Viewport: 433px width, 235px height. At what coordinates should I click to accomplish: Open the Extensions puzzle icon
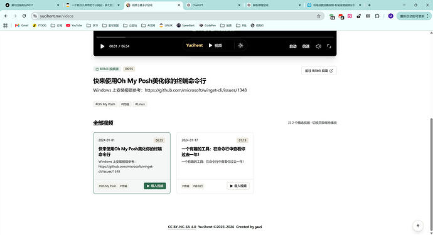click(377, 16)
